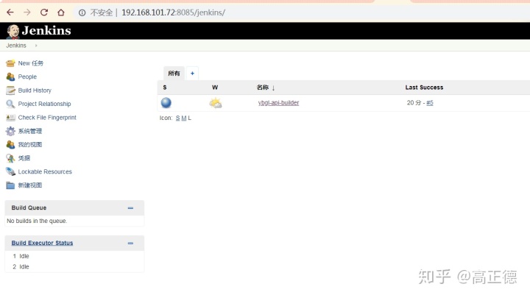
Task: Open the 我的视图 link
Action: click(x=30, y=145)
